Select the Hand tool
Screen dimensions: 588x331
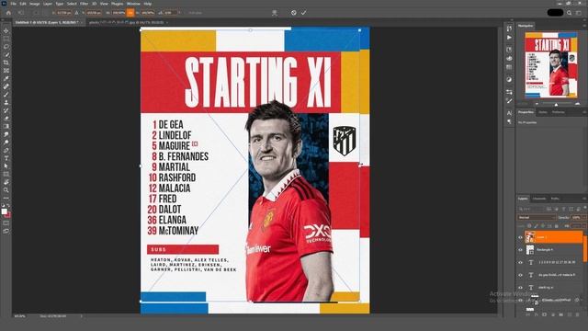click(6, 182)
